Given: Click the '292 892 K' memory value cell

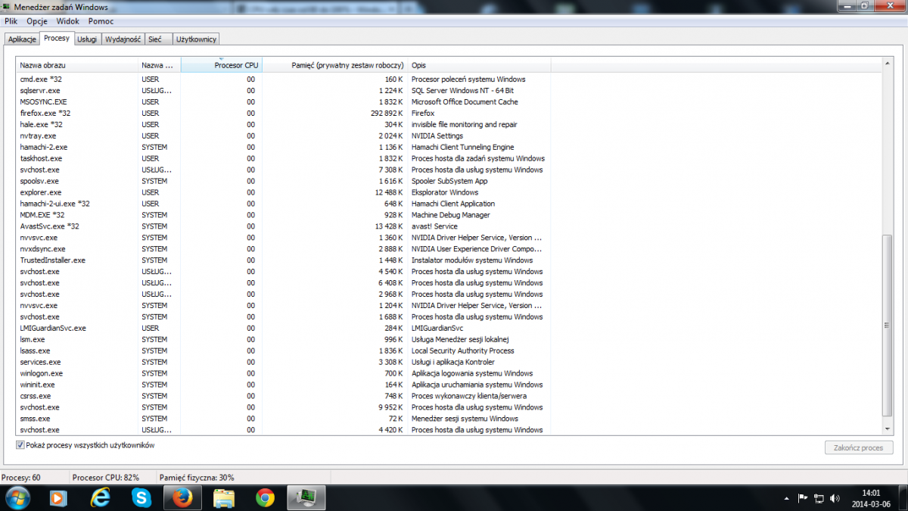Looking at the screenshot, I should coord(385,113).
